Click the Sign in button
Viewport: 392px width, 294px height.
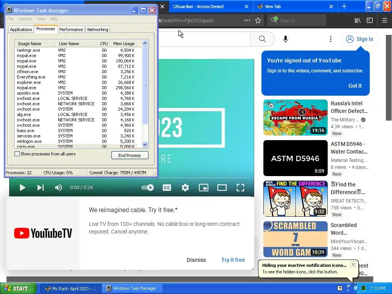click(360, 39)
